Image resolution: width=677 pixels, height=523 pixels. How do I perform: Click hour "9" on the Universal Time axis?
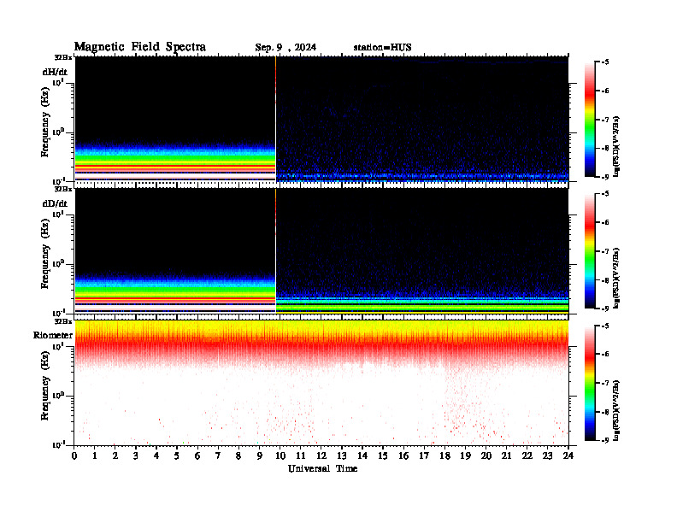click(x=260, y=455)
